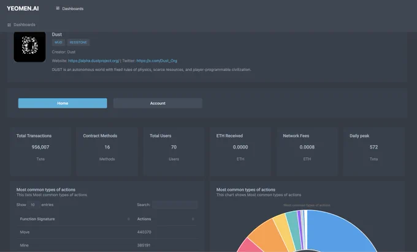Sort by the Function Signature column header

coord(74,219)
